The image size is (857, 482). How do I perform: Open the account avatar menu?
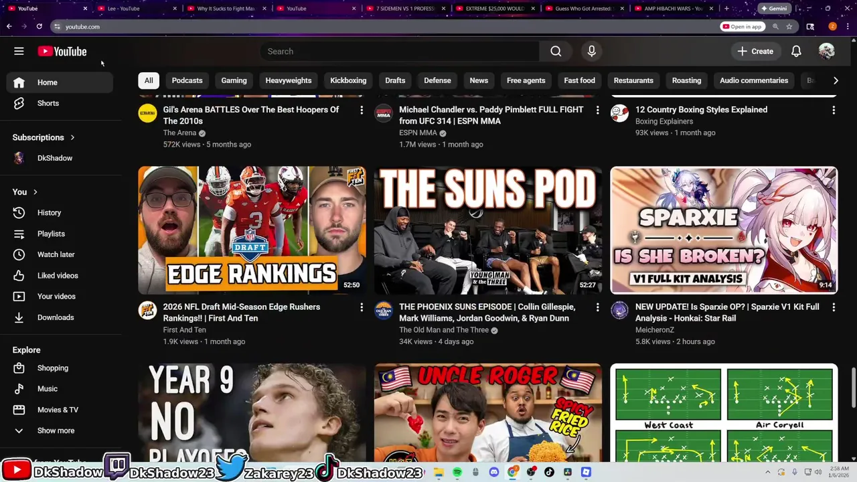coord(826,52)
